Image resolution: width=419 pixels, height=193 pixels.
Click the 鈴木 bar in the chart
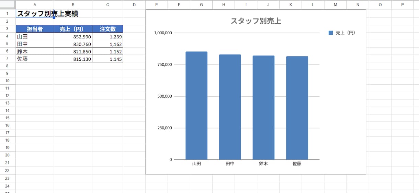click(263, 108)
